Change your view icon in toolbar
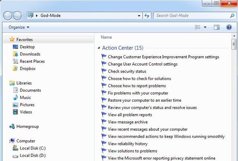This screenshot has height=161, width=238. coord(197,27)
